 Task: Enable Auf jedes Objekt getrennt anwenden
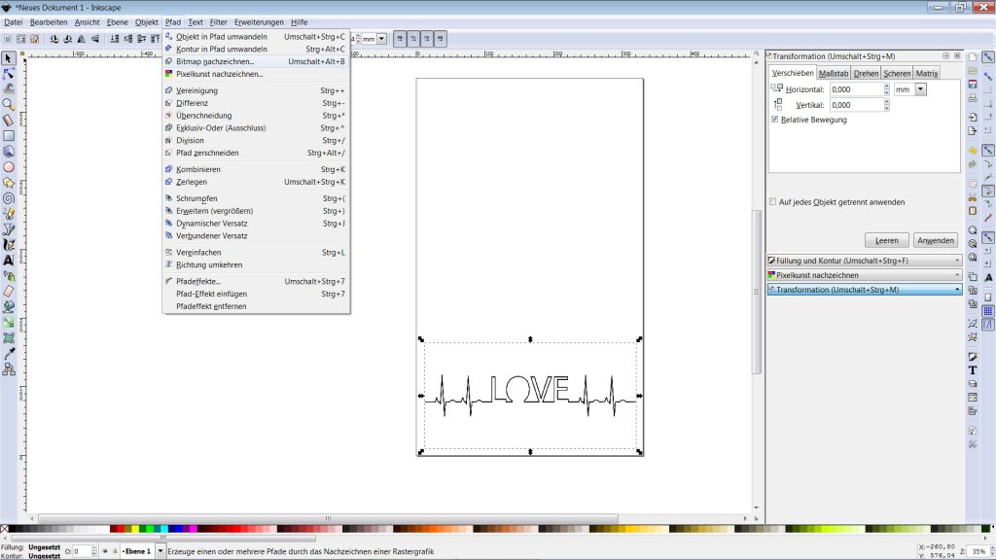click(773, 202)
